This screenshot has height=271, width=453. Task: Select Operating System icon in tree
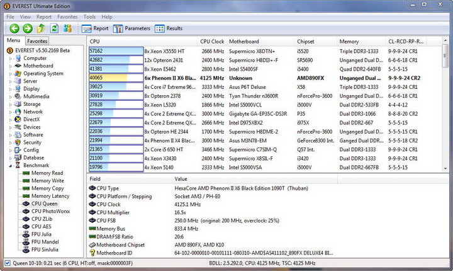18,74
